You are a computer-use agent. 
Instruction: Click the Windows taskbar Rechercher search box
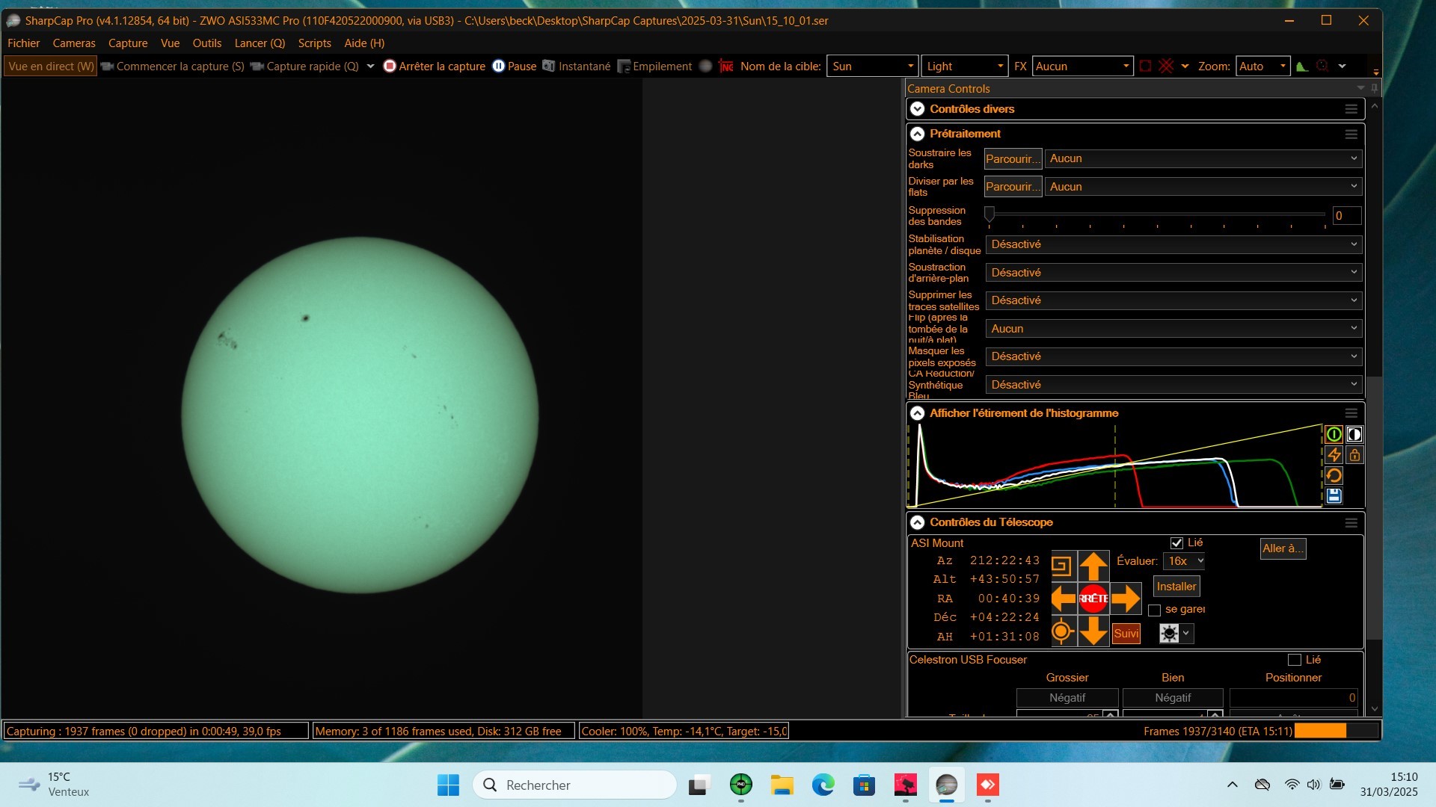[x=574, y=785]
